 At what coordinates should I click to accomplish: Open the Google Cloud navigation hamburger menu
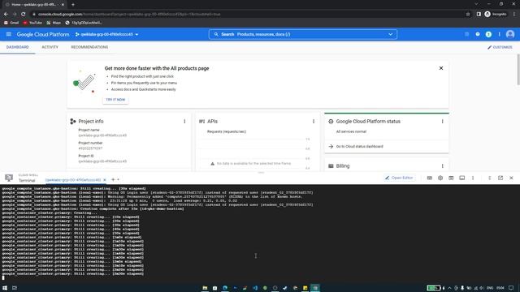[x=9, y=34]
